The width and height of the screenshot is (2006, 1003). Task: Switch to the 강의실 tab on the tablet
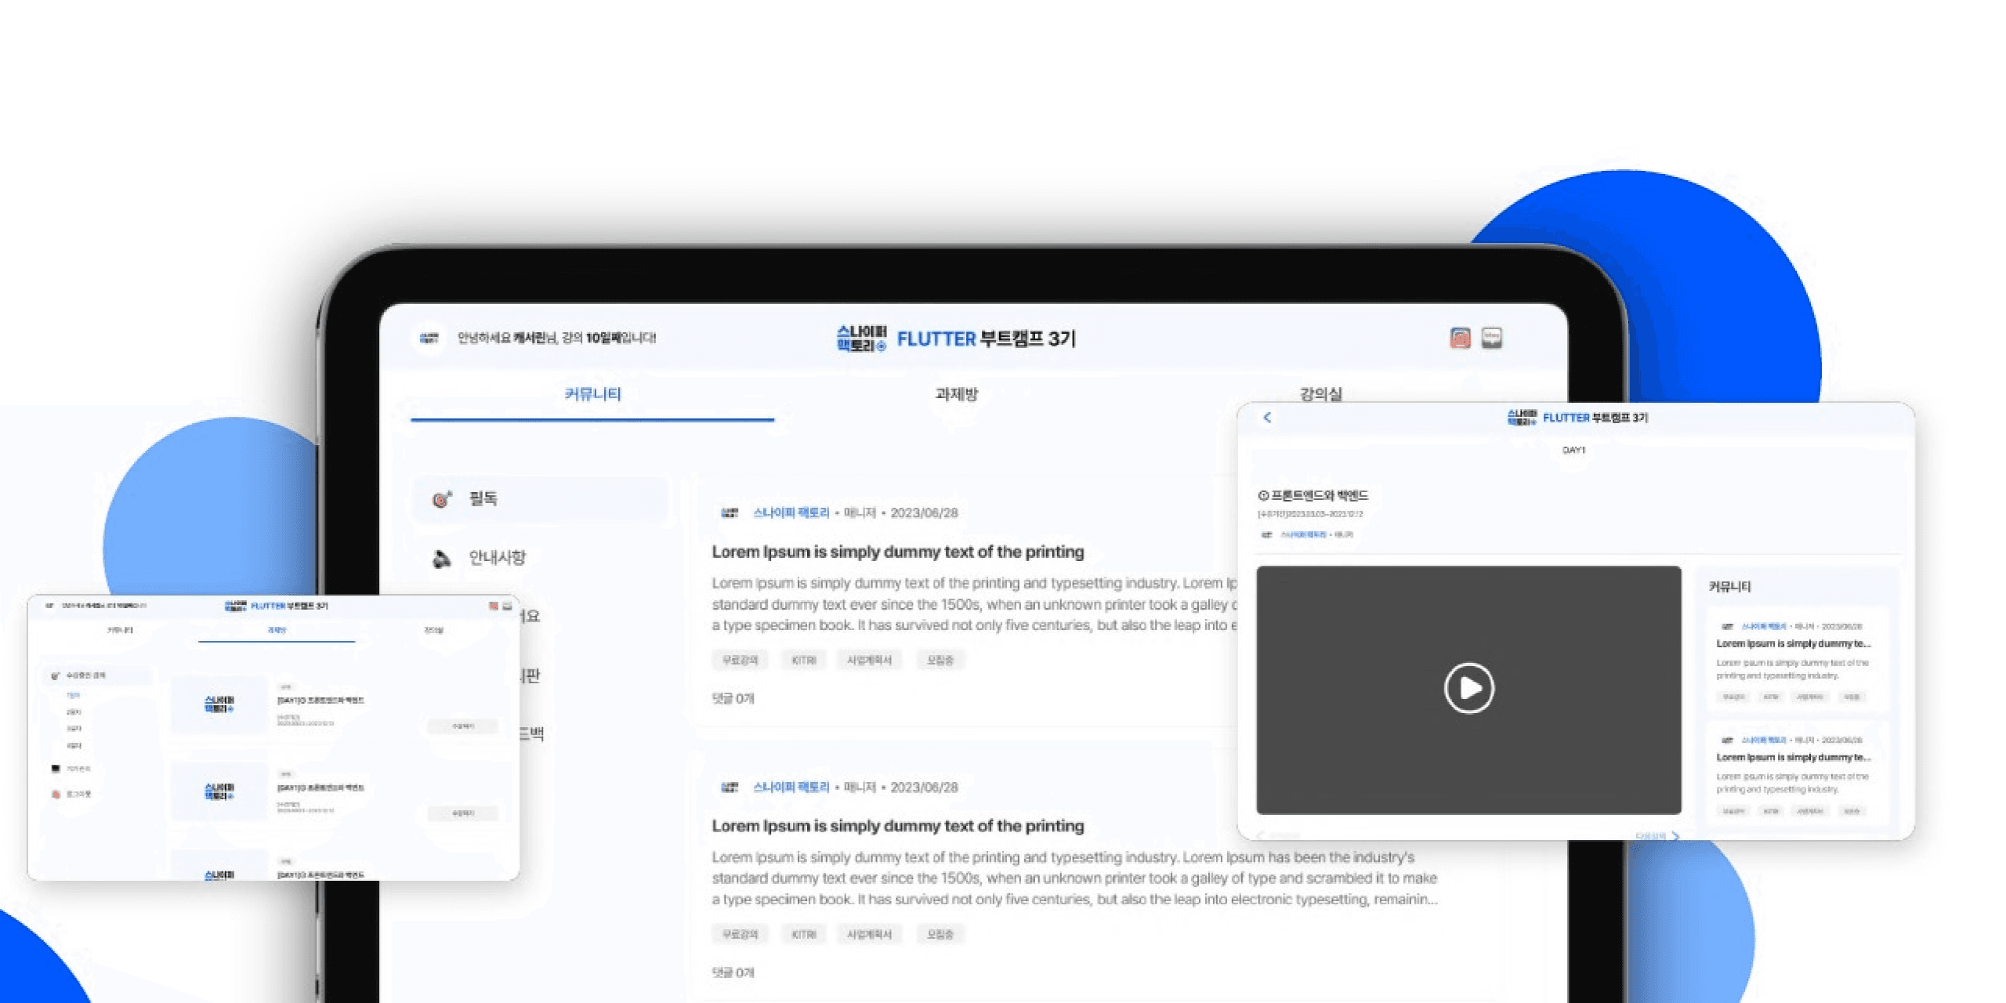point(1321,393)
